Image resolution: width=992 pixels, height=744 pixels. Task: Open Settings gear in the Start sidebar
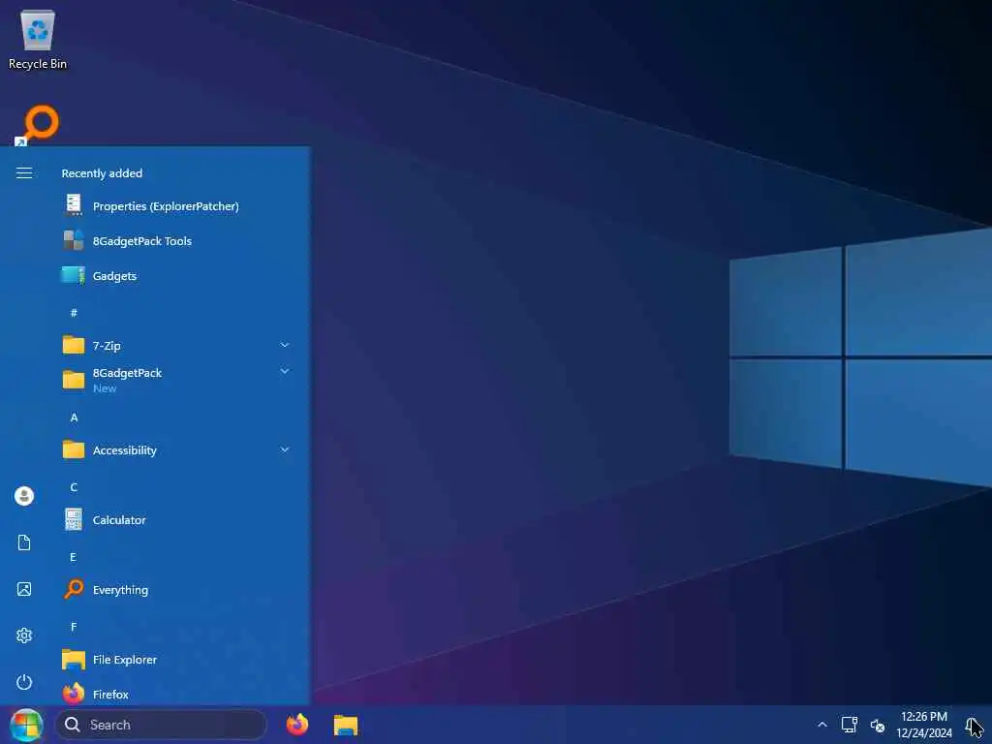click(24, 635)
